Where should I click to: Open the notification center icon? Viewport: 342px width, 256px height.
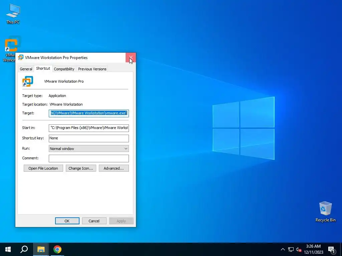pos(331,250)
